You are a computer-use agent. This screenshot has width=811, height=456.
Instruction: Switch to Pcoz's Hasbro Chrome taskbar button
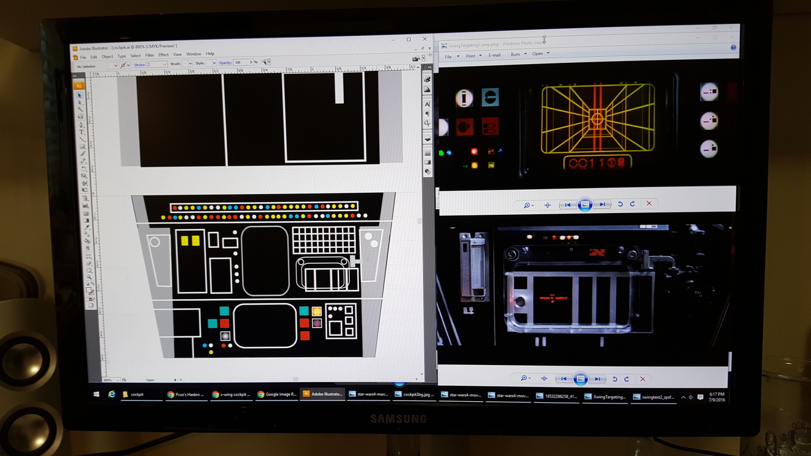pos(186,394)
